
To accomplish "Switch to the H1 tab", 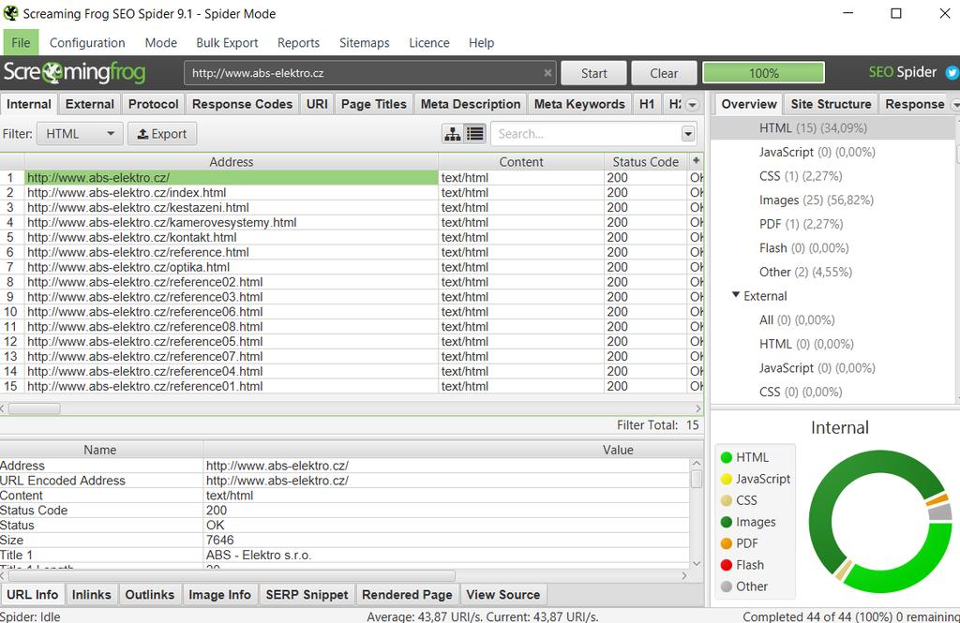I will (647, 104).
